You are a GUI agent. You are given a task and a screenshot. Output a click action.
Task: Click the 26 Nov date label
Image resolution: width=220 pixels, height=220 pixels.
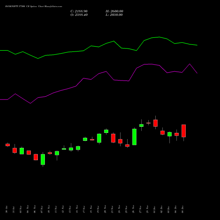[x=133, y=209]
